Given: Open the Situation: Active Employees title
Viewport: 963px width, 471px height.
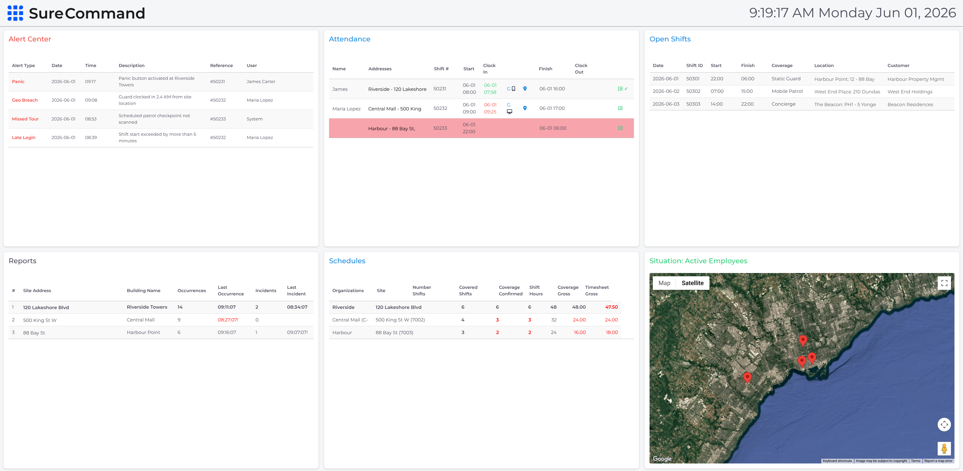Looking at the screenshot, I should (698, 261).
